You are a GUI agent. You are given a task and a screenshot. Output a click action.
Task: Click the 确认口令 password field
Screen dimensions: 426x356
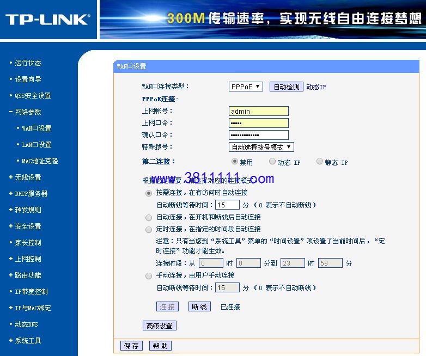pyautogui.click(x=259, y=135)
